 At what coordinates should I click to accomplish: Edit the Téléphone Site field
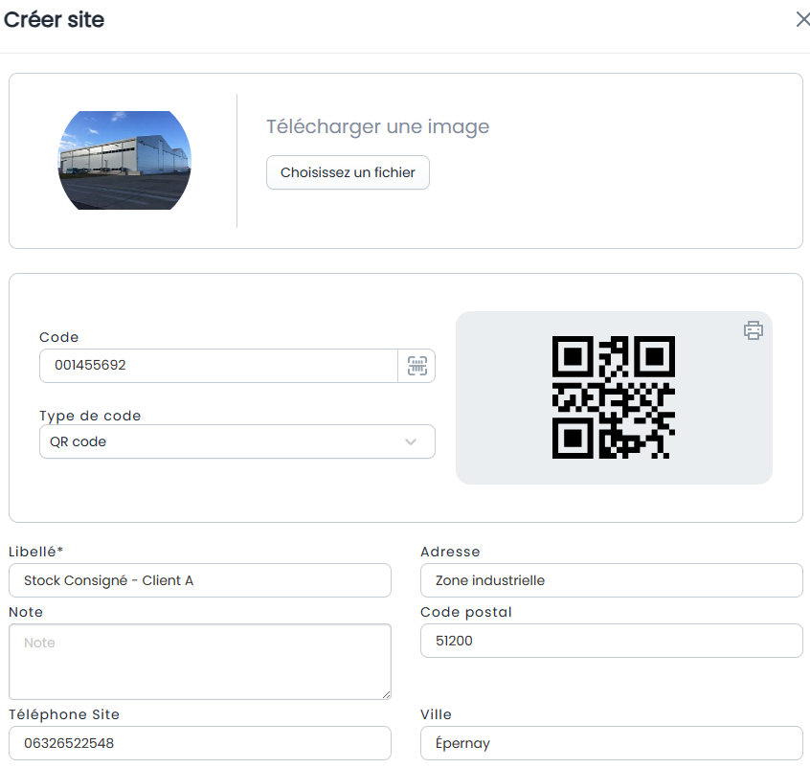(200, 743)
